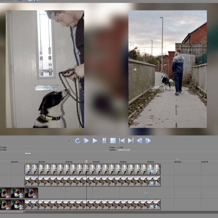Open Event FX on bottom-track walking clip

[x=157, y=207]
